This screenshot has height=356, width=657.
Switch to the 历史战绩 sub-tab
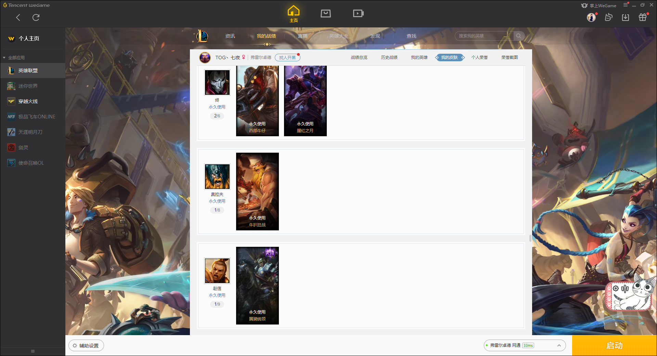tap(389, 58)
